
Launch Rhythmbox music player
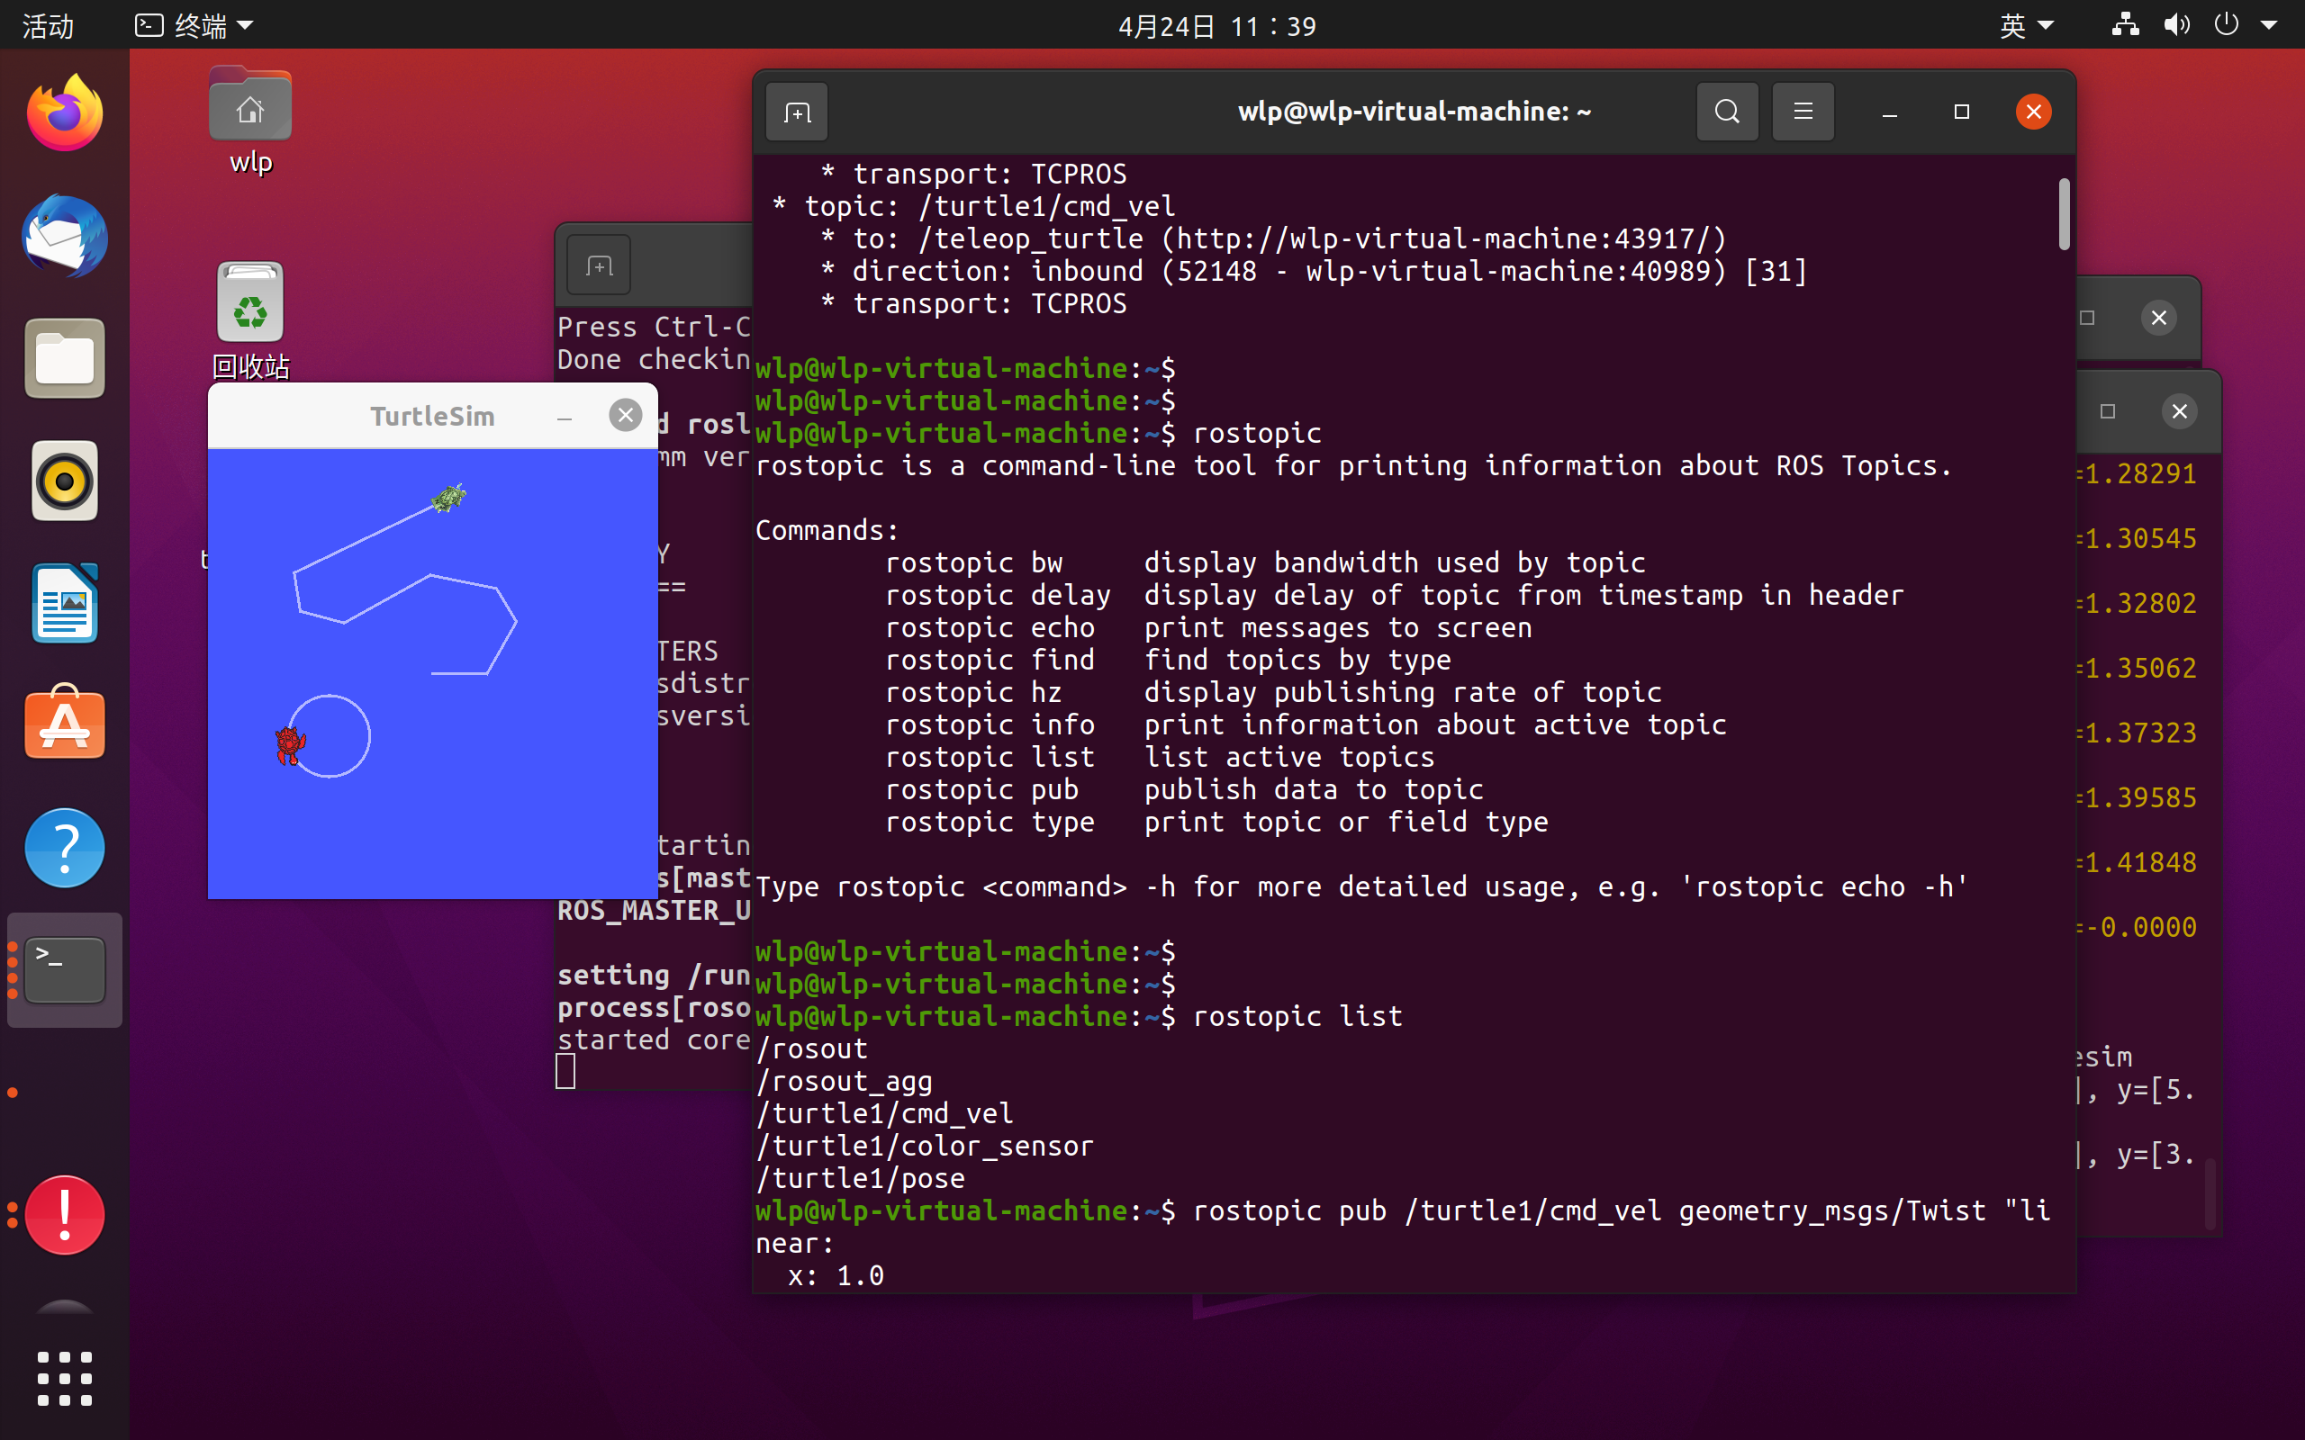tap(65, 481)
